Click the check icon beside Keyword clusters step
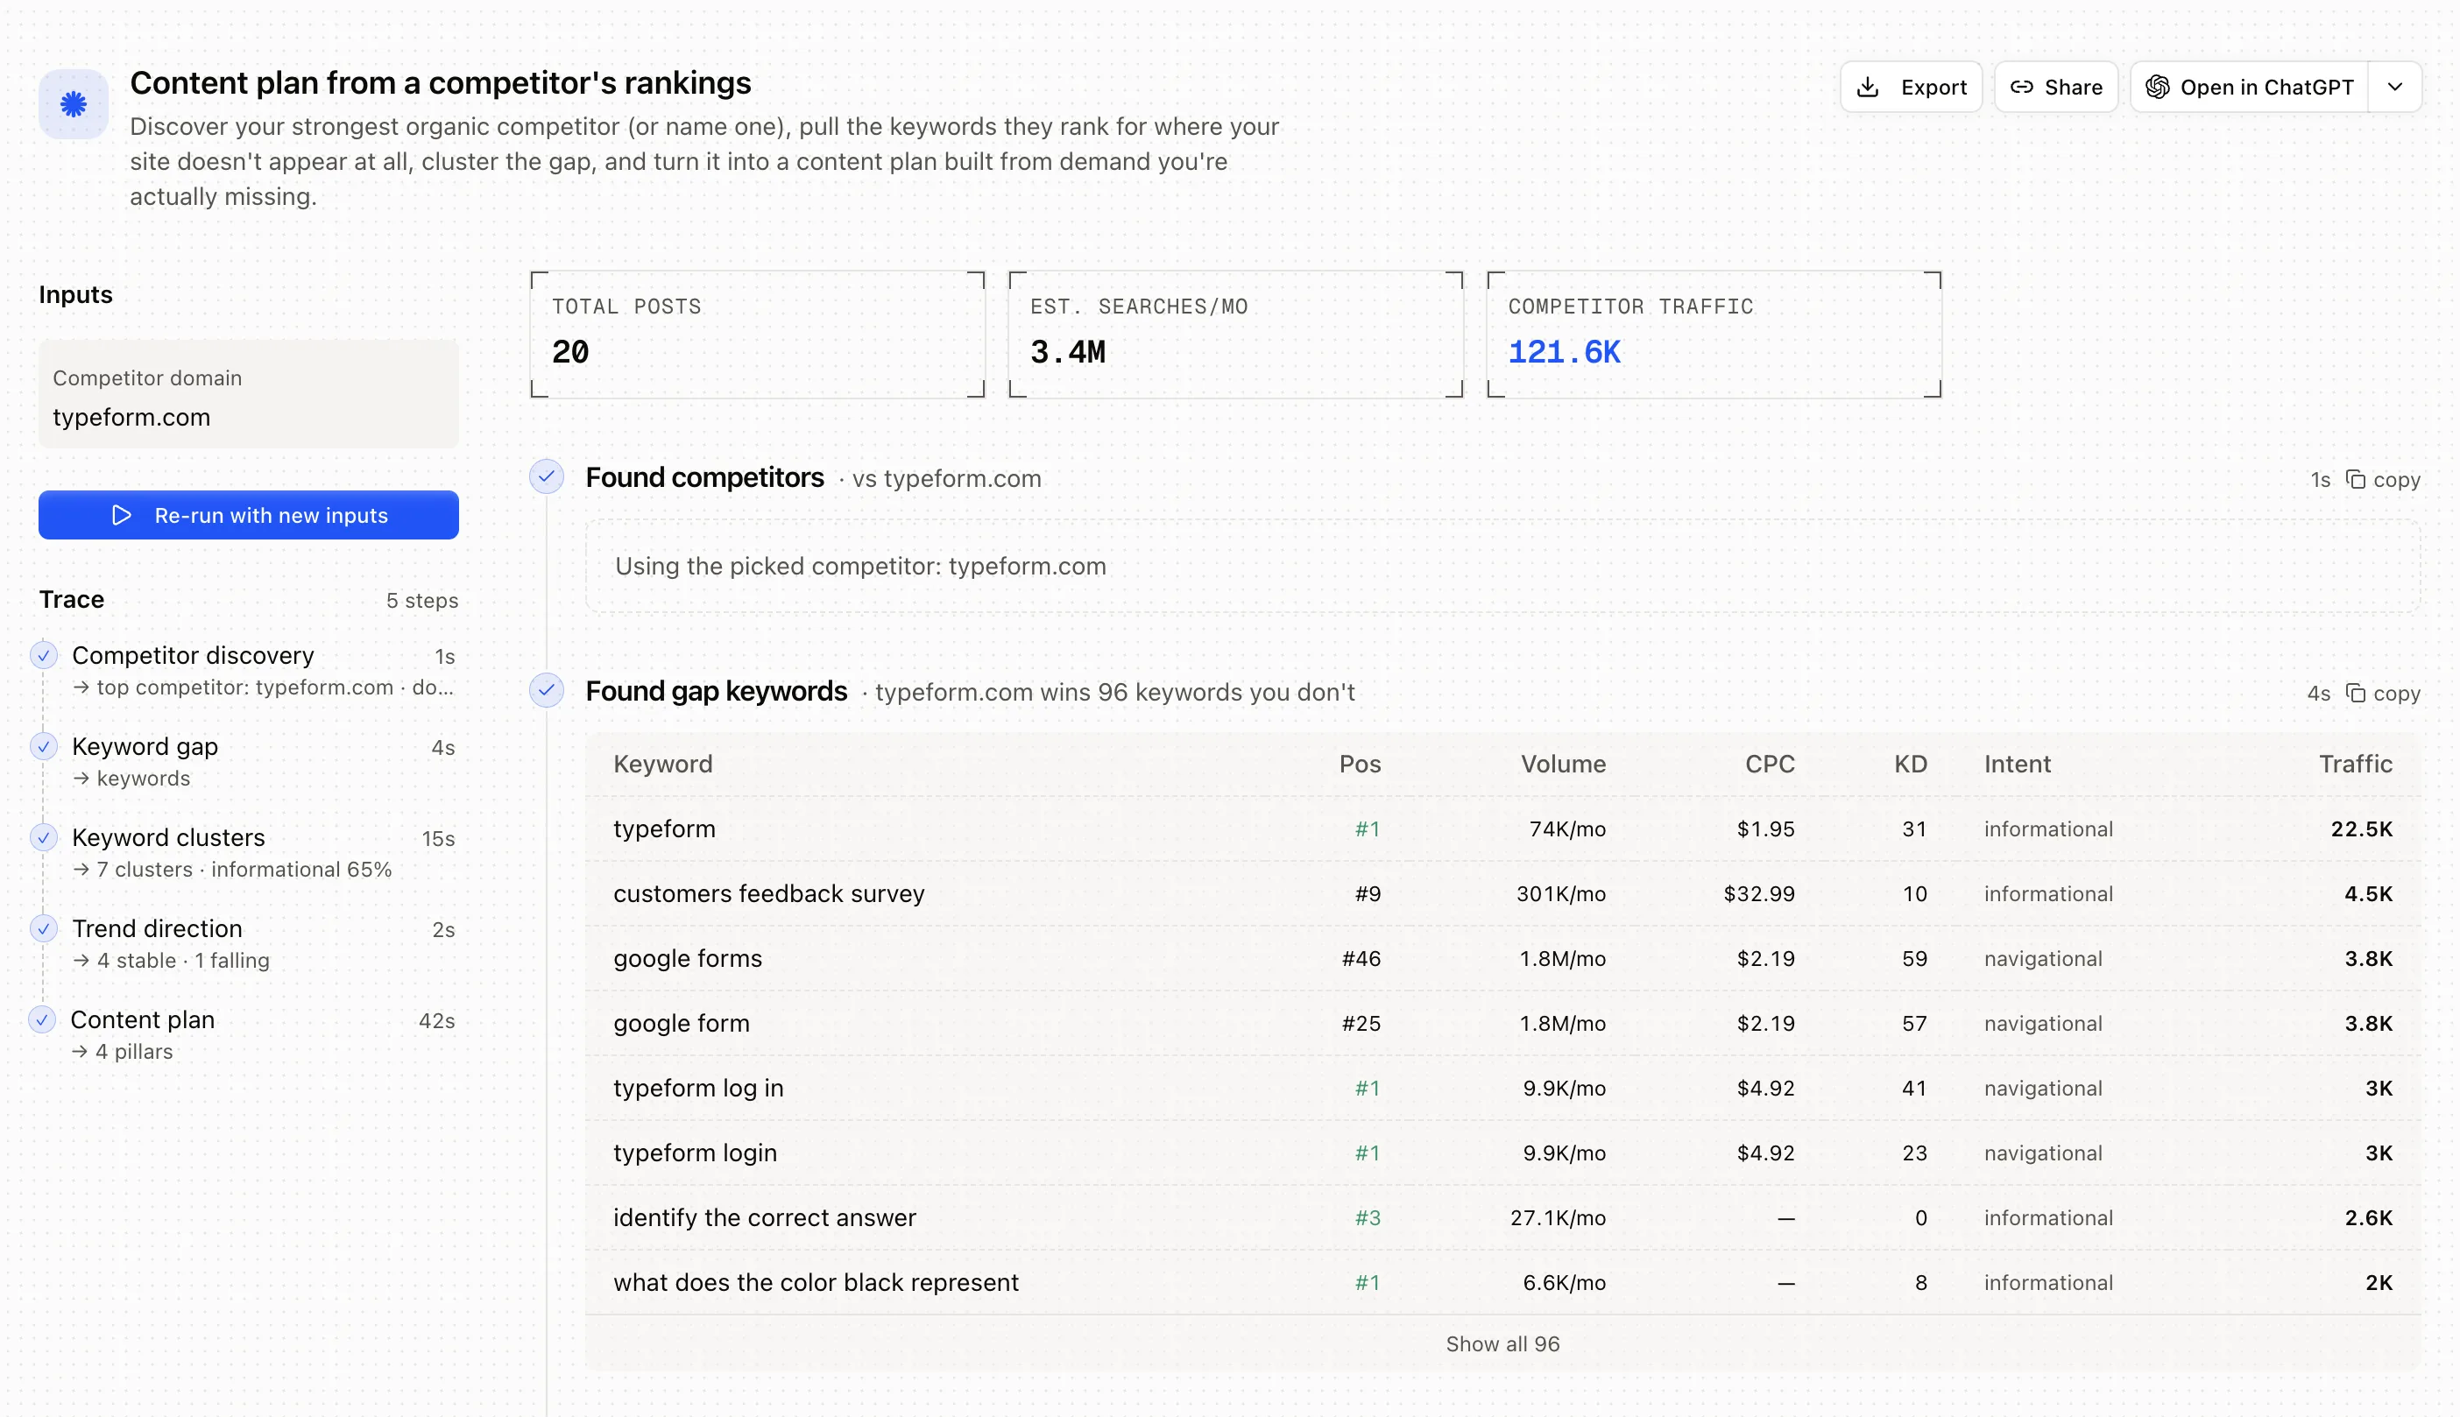 [43, 838]
